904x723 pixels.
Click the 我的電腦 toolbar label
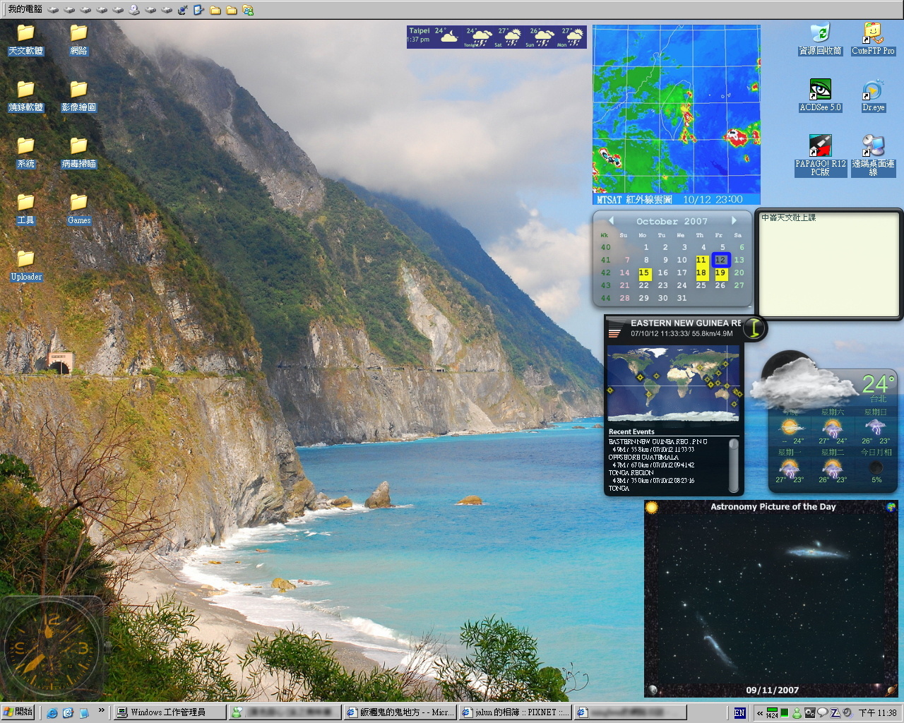click(25, 9)
